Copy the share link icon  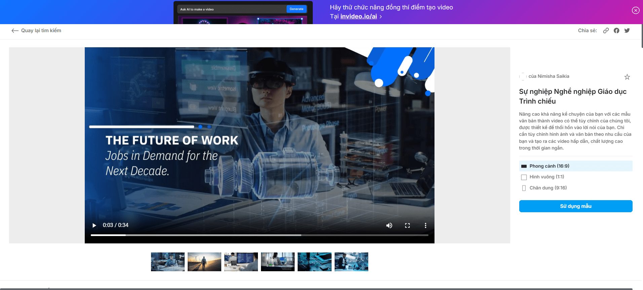click(x=606, y=31)
